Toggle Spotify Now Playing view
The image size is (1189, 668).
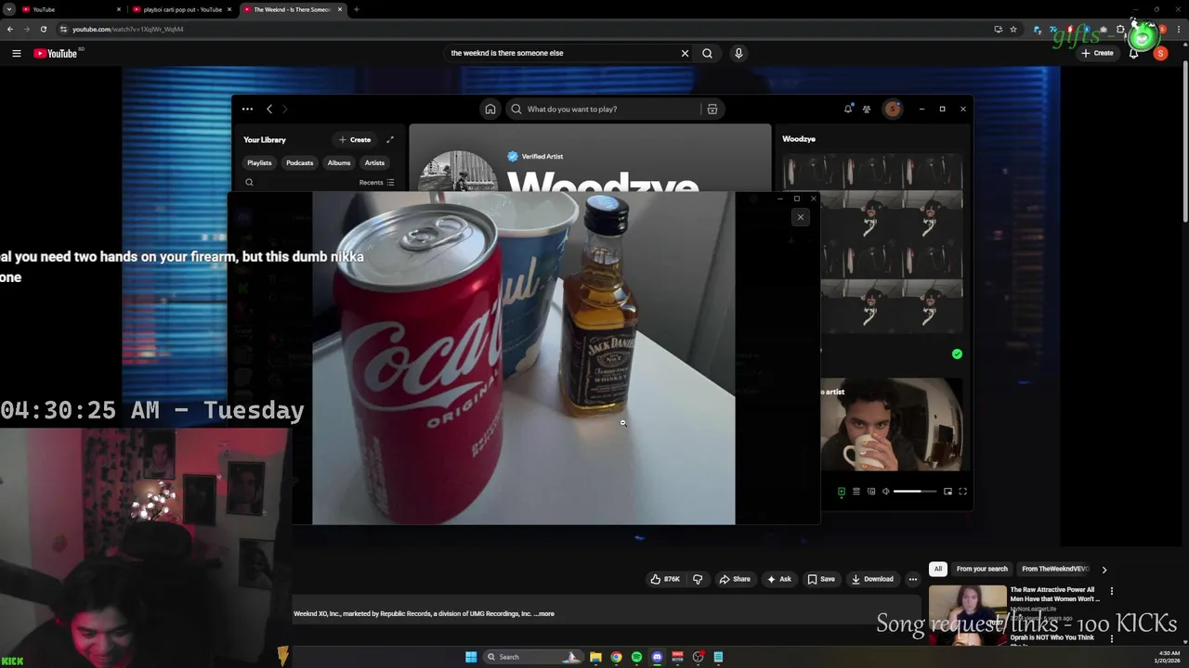pyautogui.click(x=842, y=492)
